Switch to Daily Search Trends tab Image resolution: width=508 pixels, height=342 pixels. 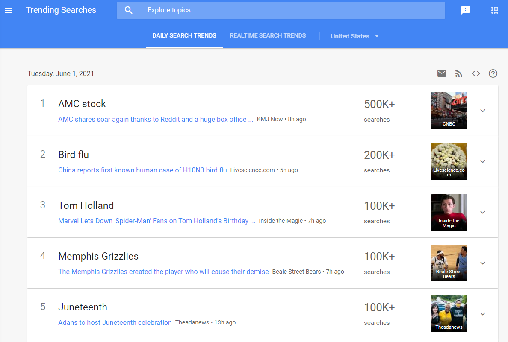click(x=184, y=35)
